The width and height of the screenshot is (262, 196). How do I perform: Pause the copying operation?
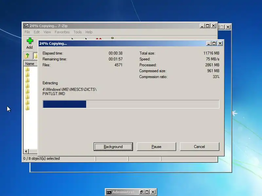point(157,147)
